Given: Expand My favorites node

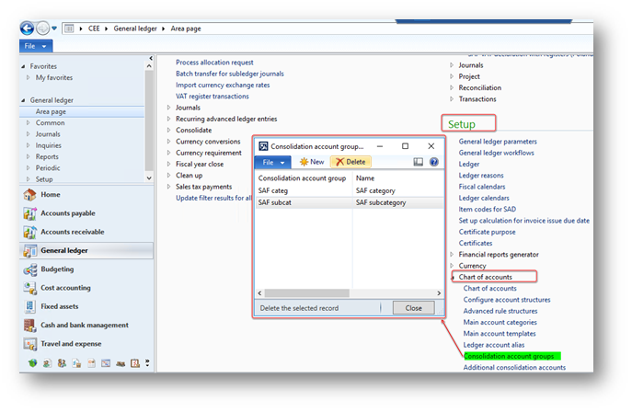Looking at the screenshot, I should [28, 77].
